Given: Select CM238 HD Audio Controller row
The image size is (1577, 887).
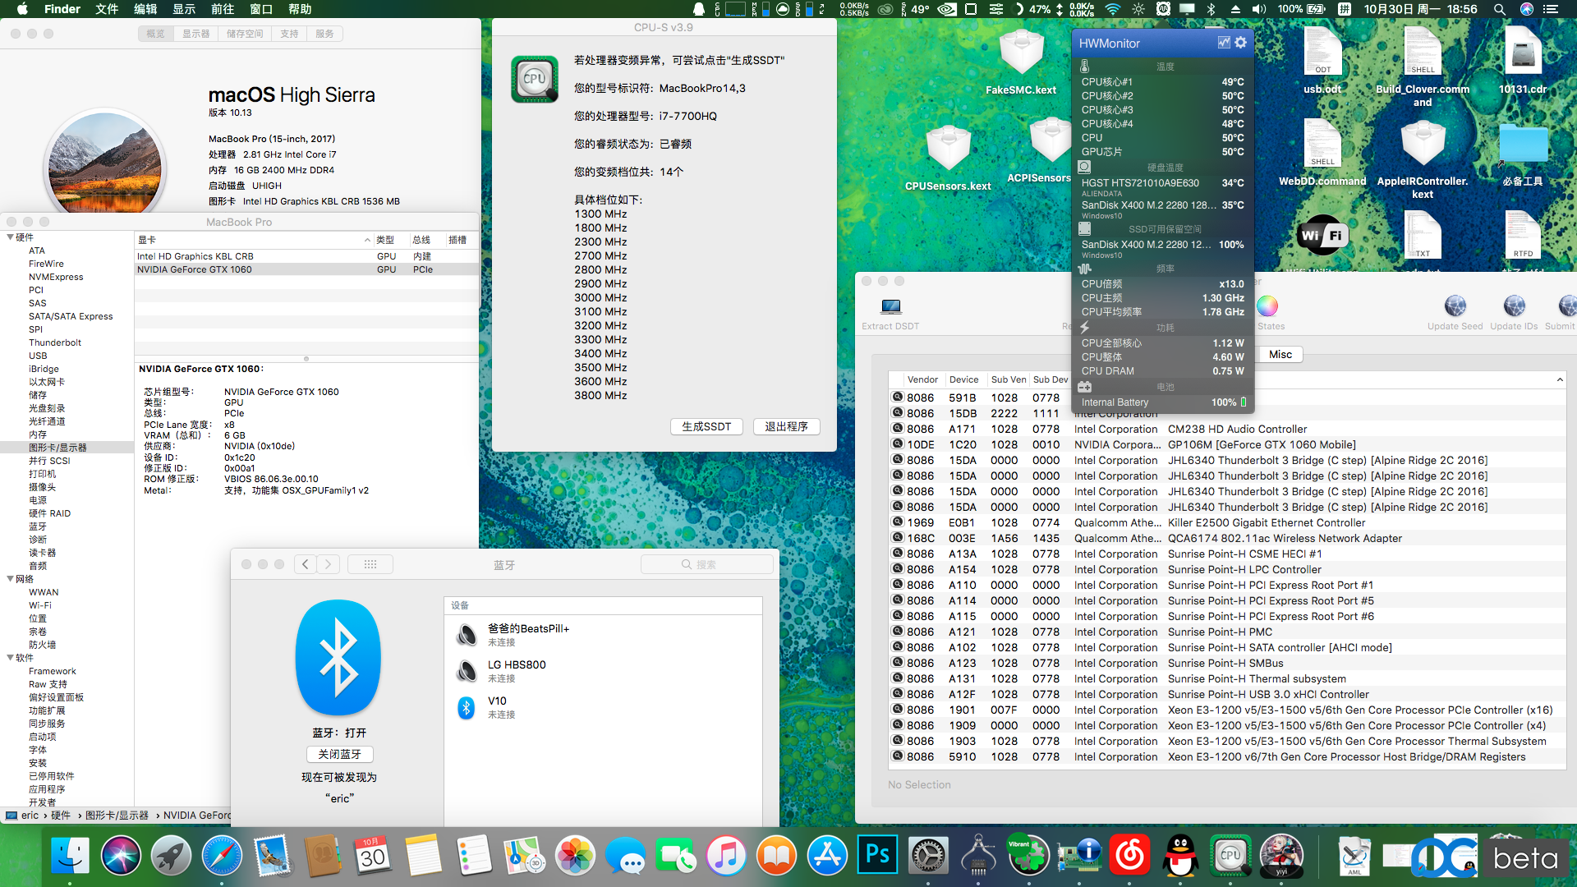Looking at the screenshot, I should 1227,429.
